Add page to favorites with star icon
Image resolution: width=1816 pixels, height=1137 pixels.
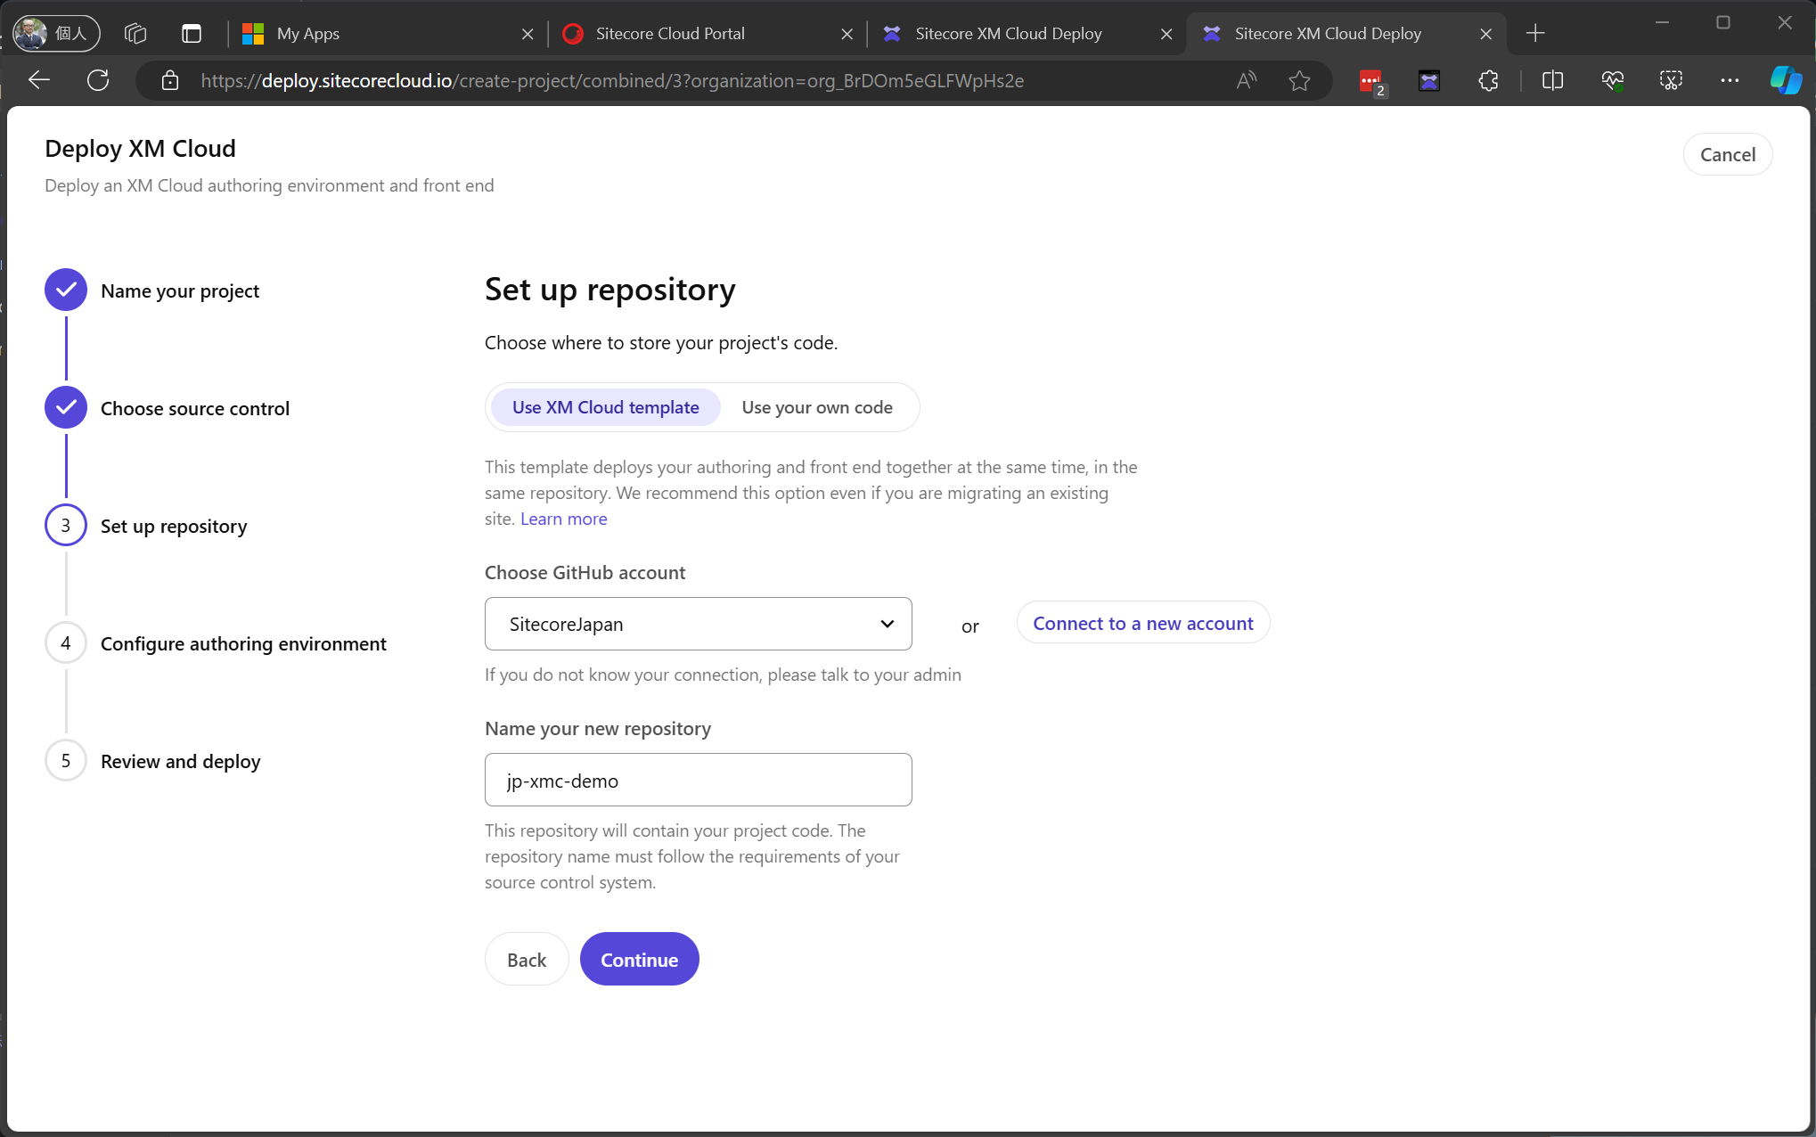pos(1299,80)
